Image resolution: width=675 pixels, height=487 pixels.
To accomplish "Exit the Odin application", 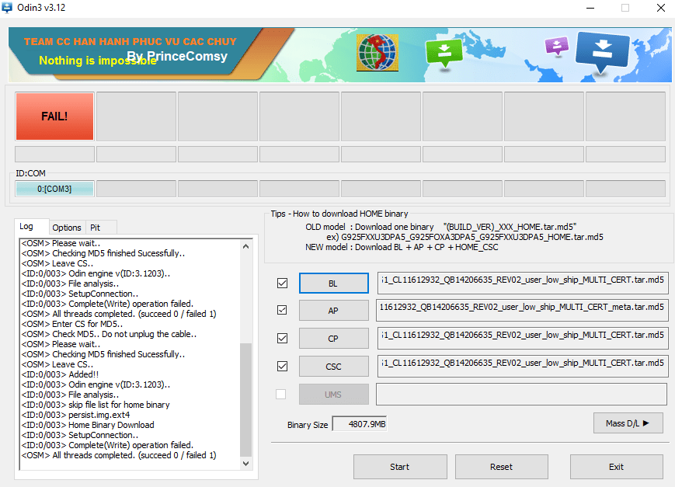I will (x=617, y=467).
